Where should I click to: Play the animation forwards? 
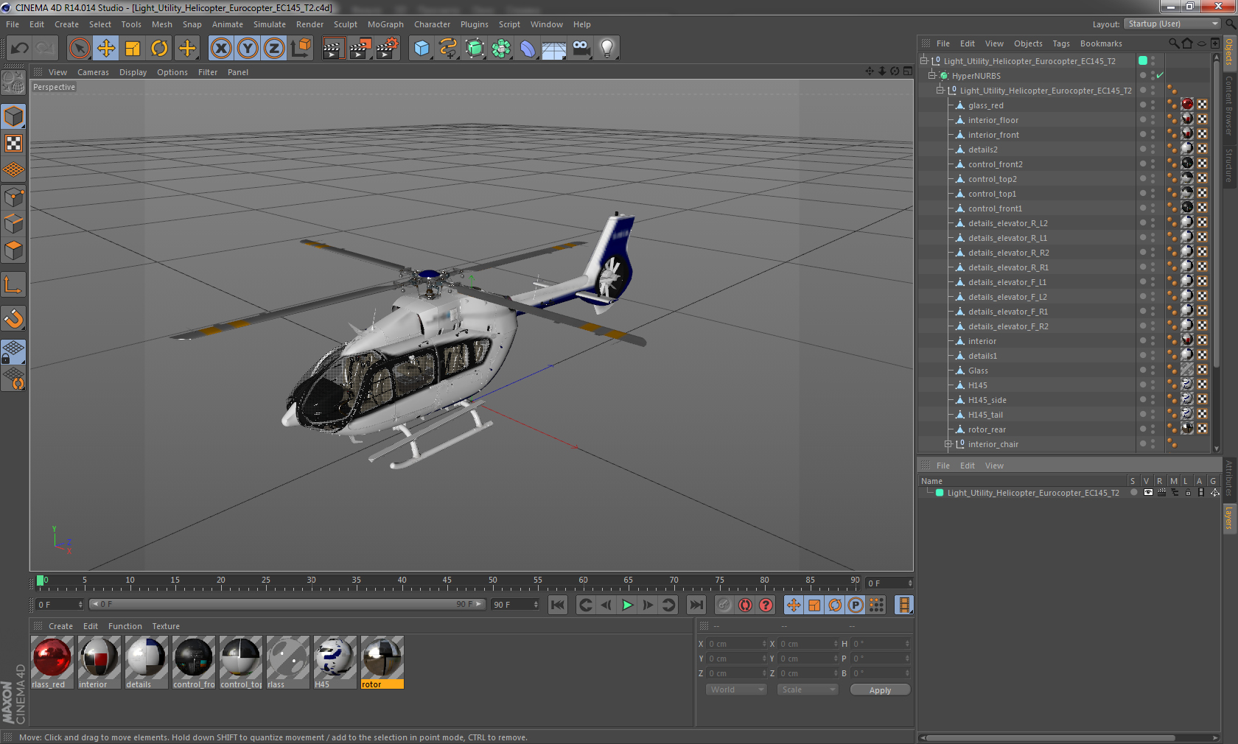(x=627, y=605)
